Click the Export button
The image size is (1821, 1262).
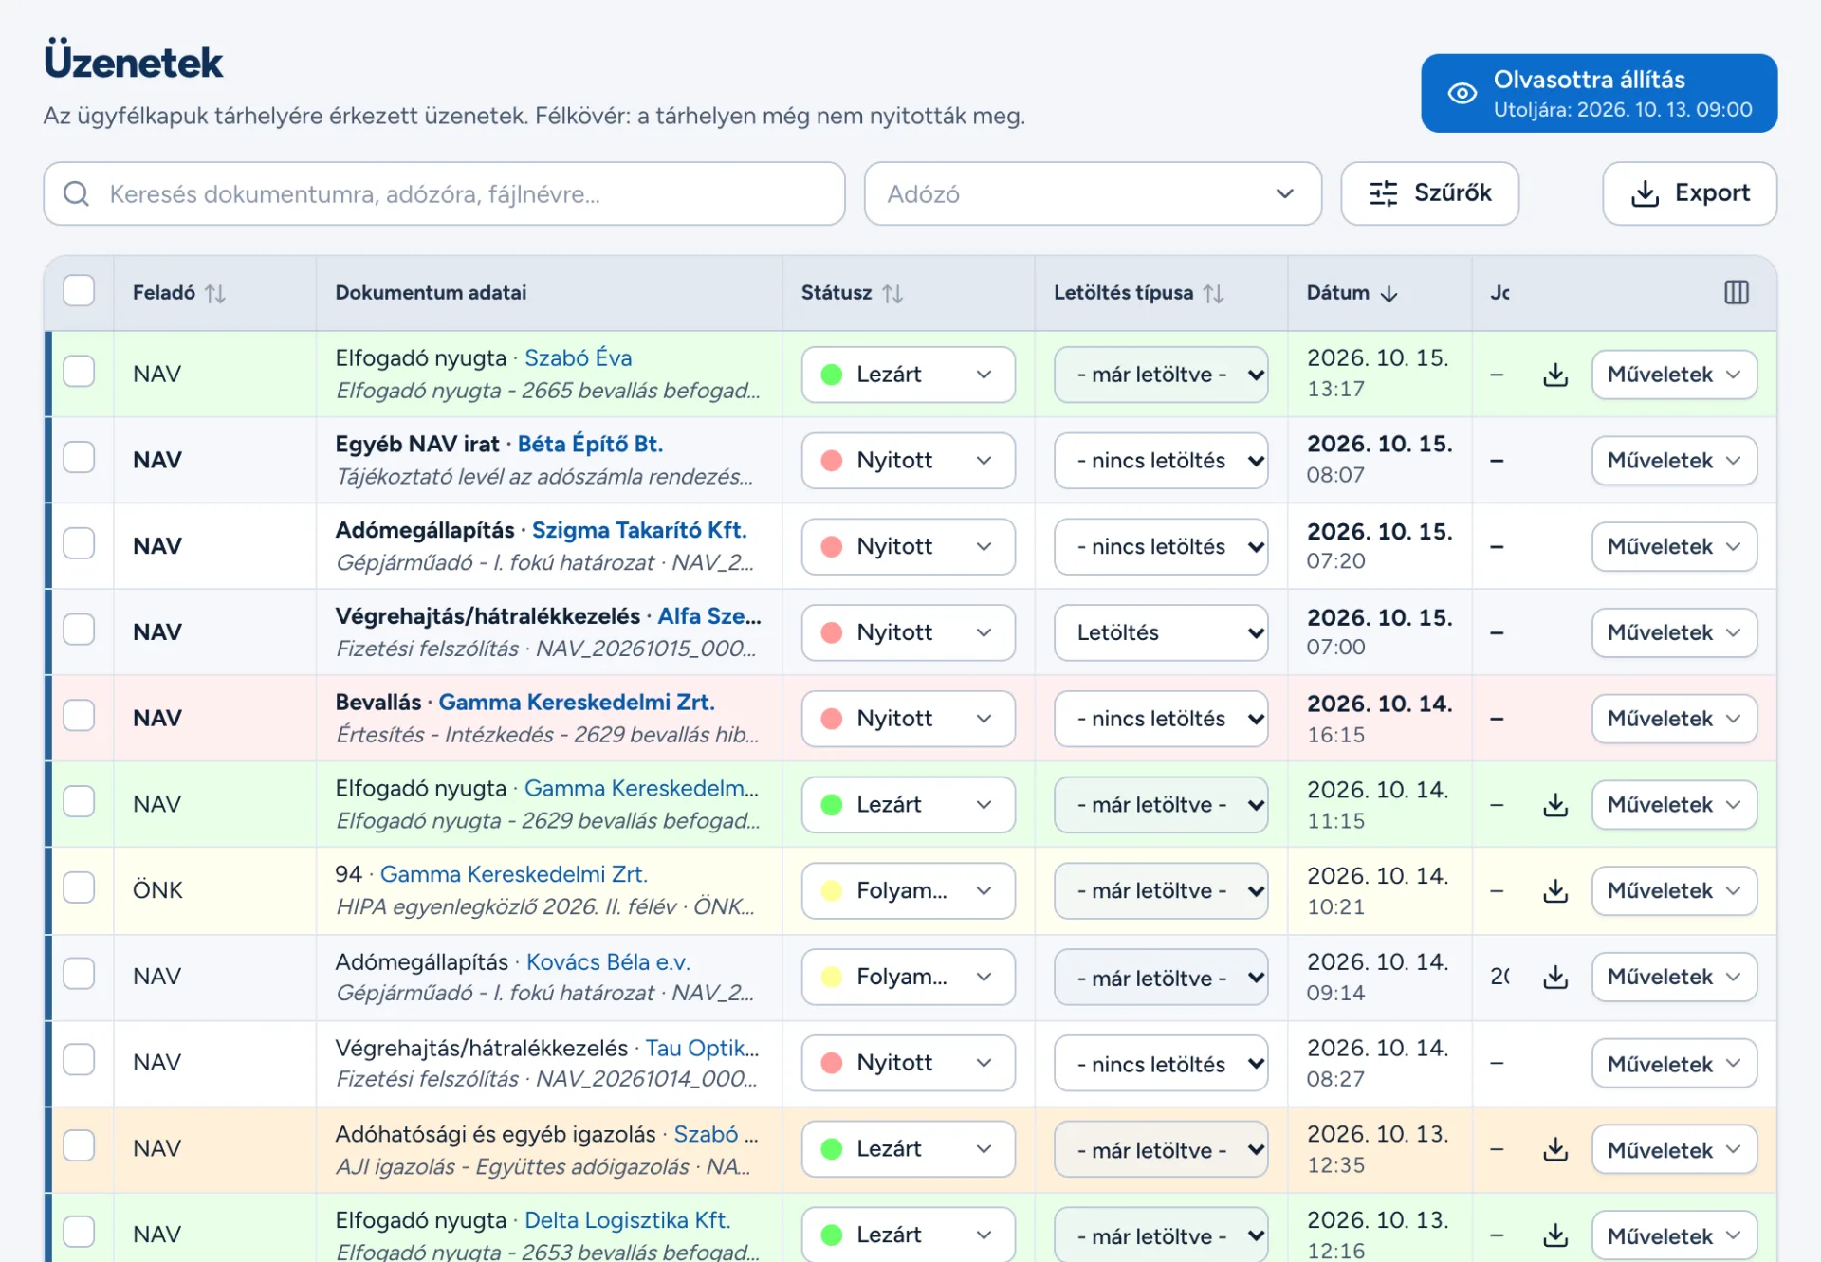[x=1689, y=193]
